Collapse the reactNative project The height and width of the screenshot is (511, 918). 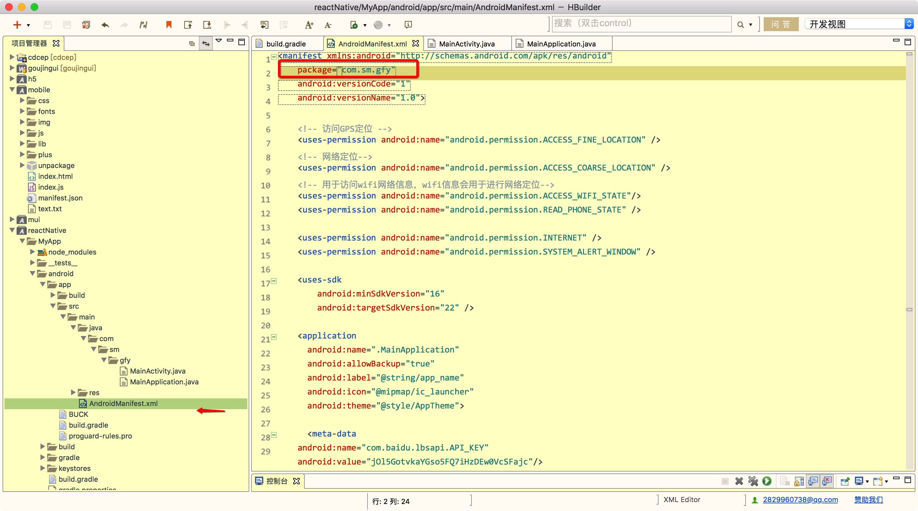tap(12, 230)
